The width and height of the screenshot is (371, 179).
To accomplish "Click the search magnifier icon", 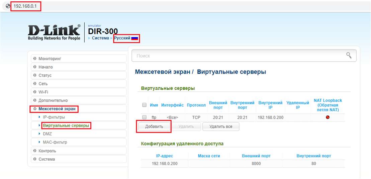I will (349, 56).
